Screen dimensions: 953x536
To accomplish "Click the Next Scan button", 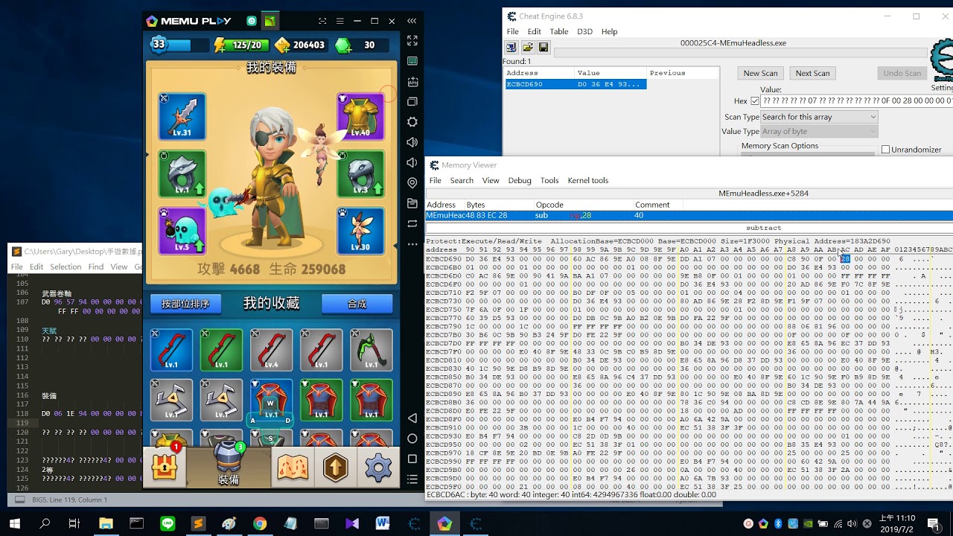I will coord(812,73).
